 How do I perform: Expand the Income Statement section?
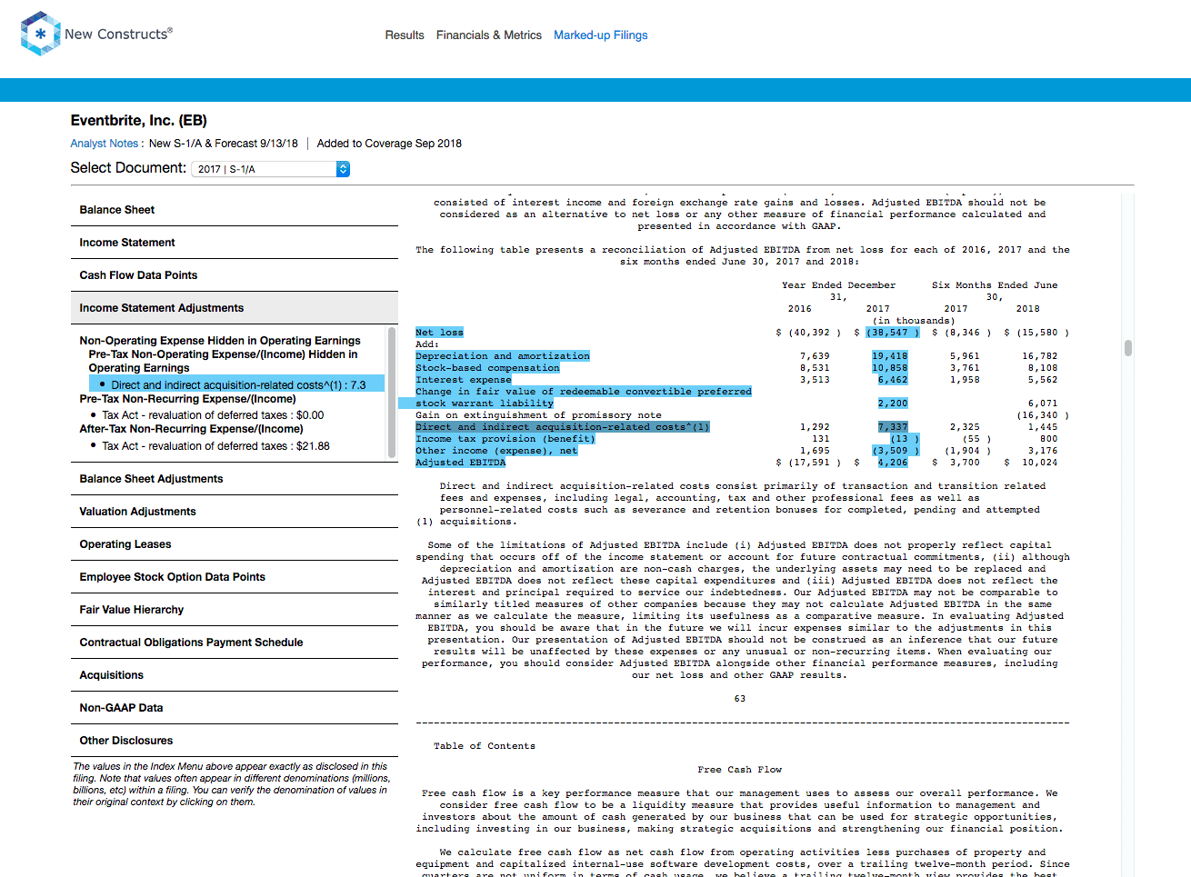(235, 243)
